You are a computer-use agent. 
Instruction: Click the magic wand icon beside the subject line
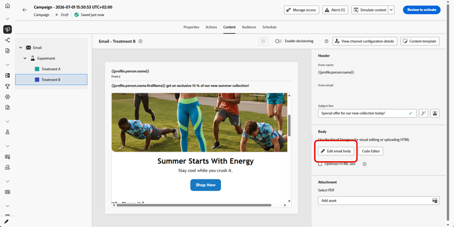[x=423, y=113]
